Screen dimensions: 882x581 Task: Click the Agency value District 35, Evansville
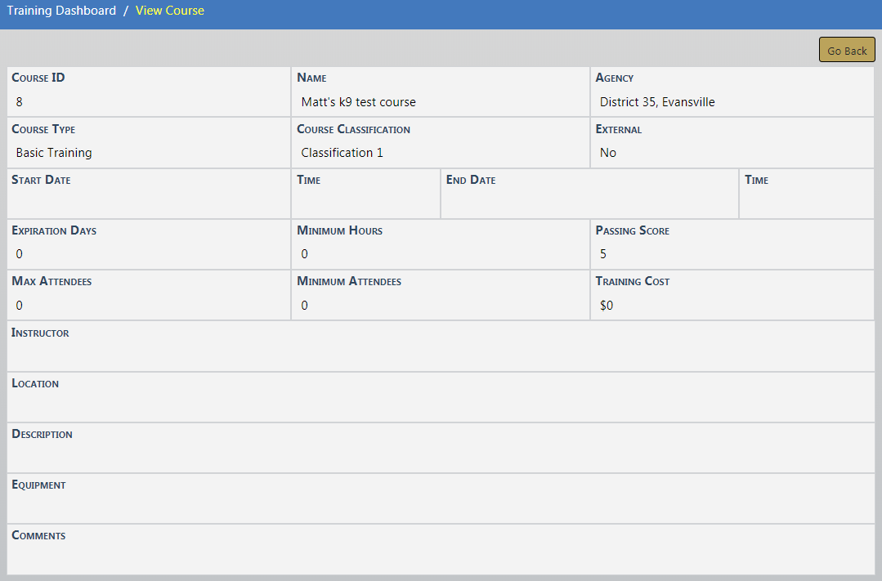pos(657,102)
